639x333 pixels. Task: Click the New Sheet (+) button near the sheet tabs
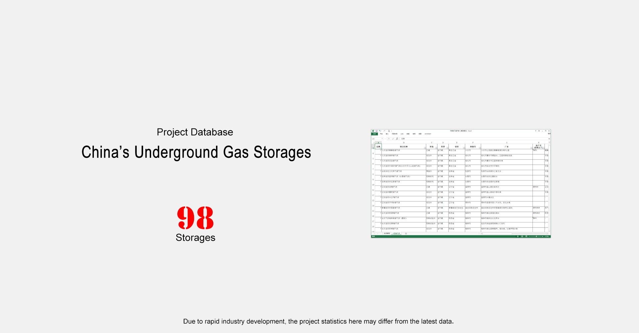pyautogui.click(x=406, y=233)
